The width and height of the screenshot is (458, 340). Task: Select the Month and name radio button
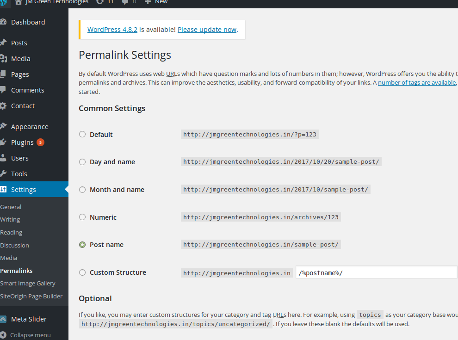point(82,190)
